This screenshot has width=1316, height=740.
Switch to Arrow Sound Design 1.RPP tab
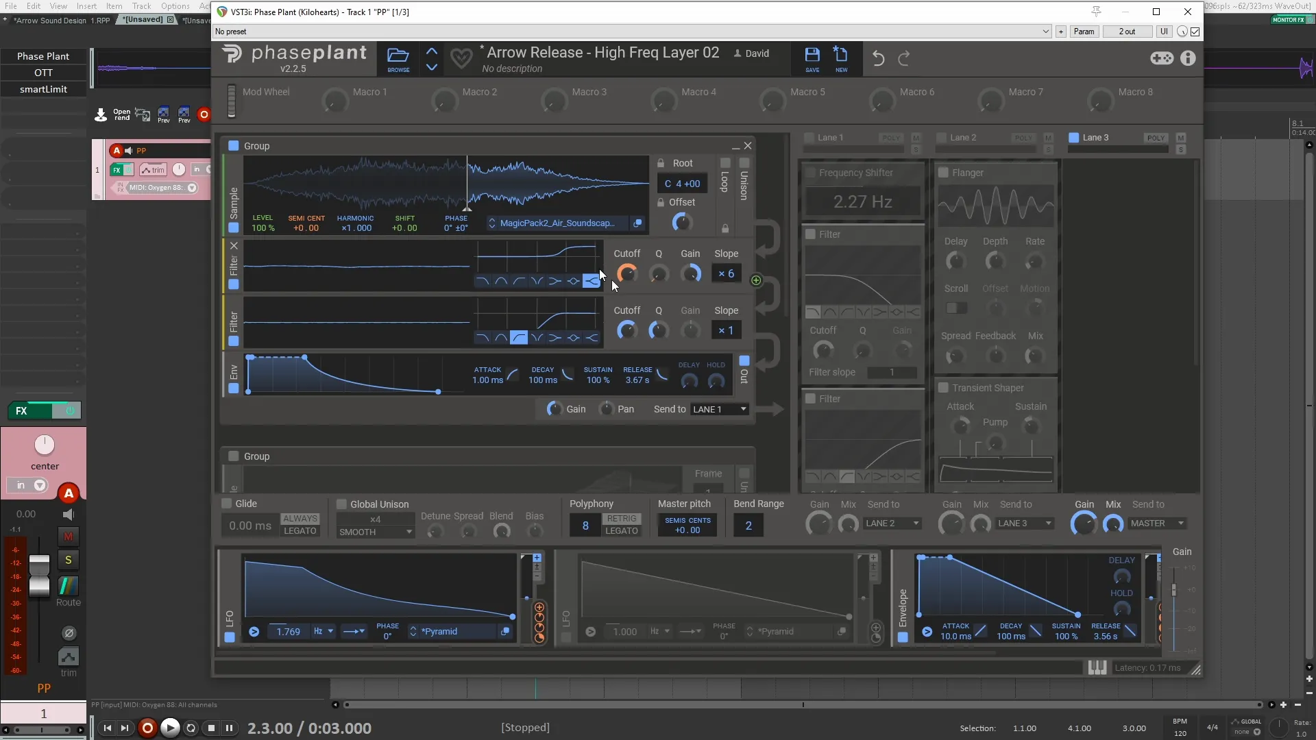click(x=62, y=20)
